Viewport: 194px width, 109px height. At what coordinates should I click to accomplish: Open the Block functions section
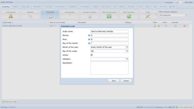129,15
